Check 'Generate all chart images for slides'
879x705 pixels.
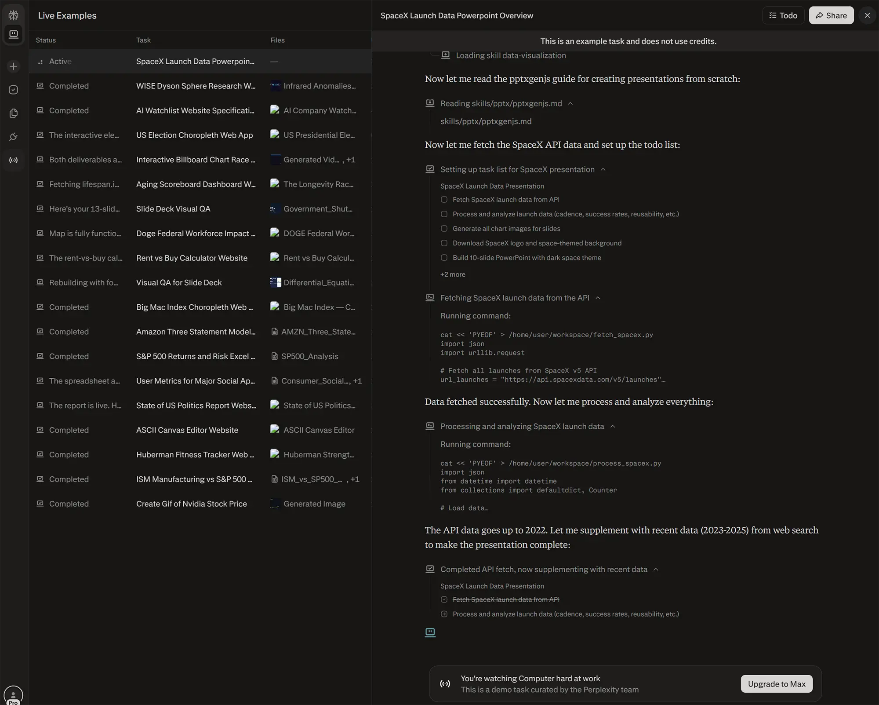444,229
